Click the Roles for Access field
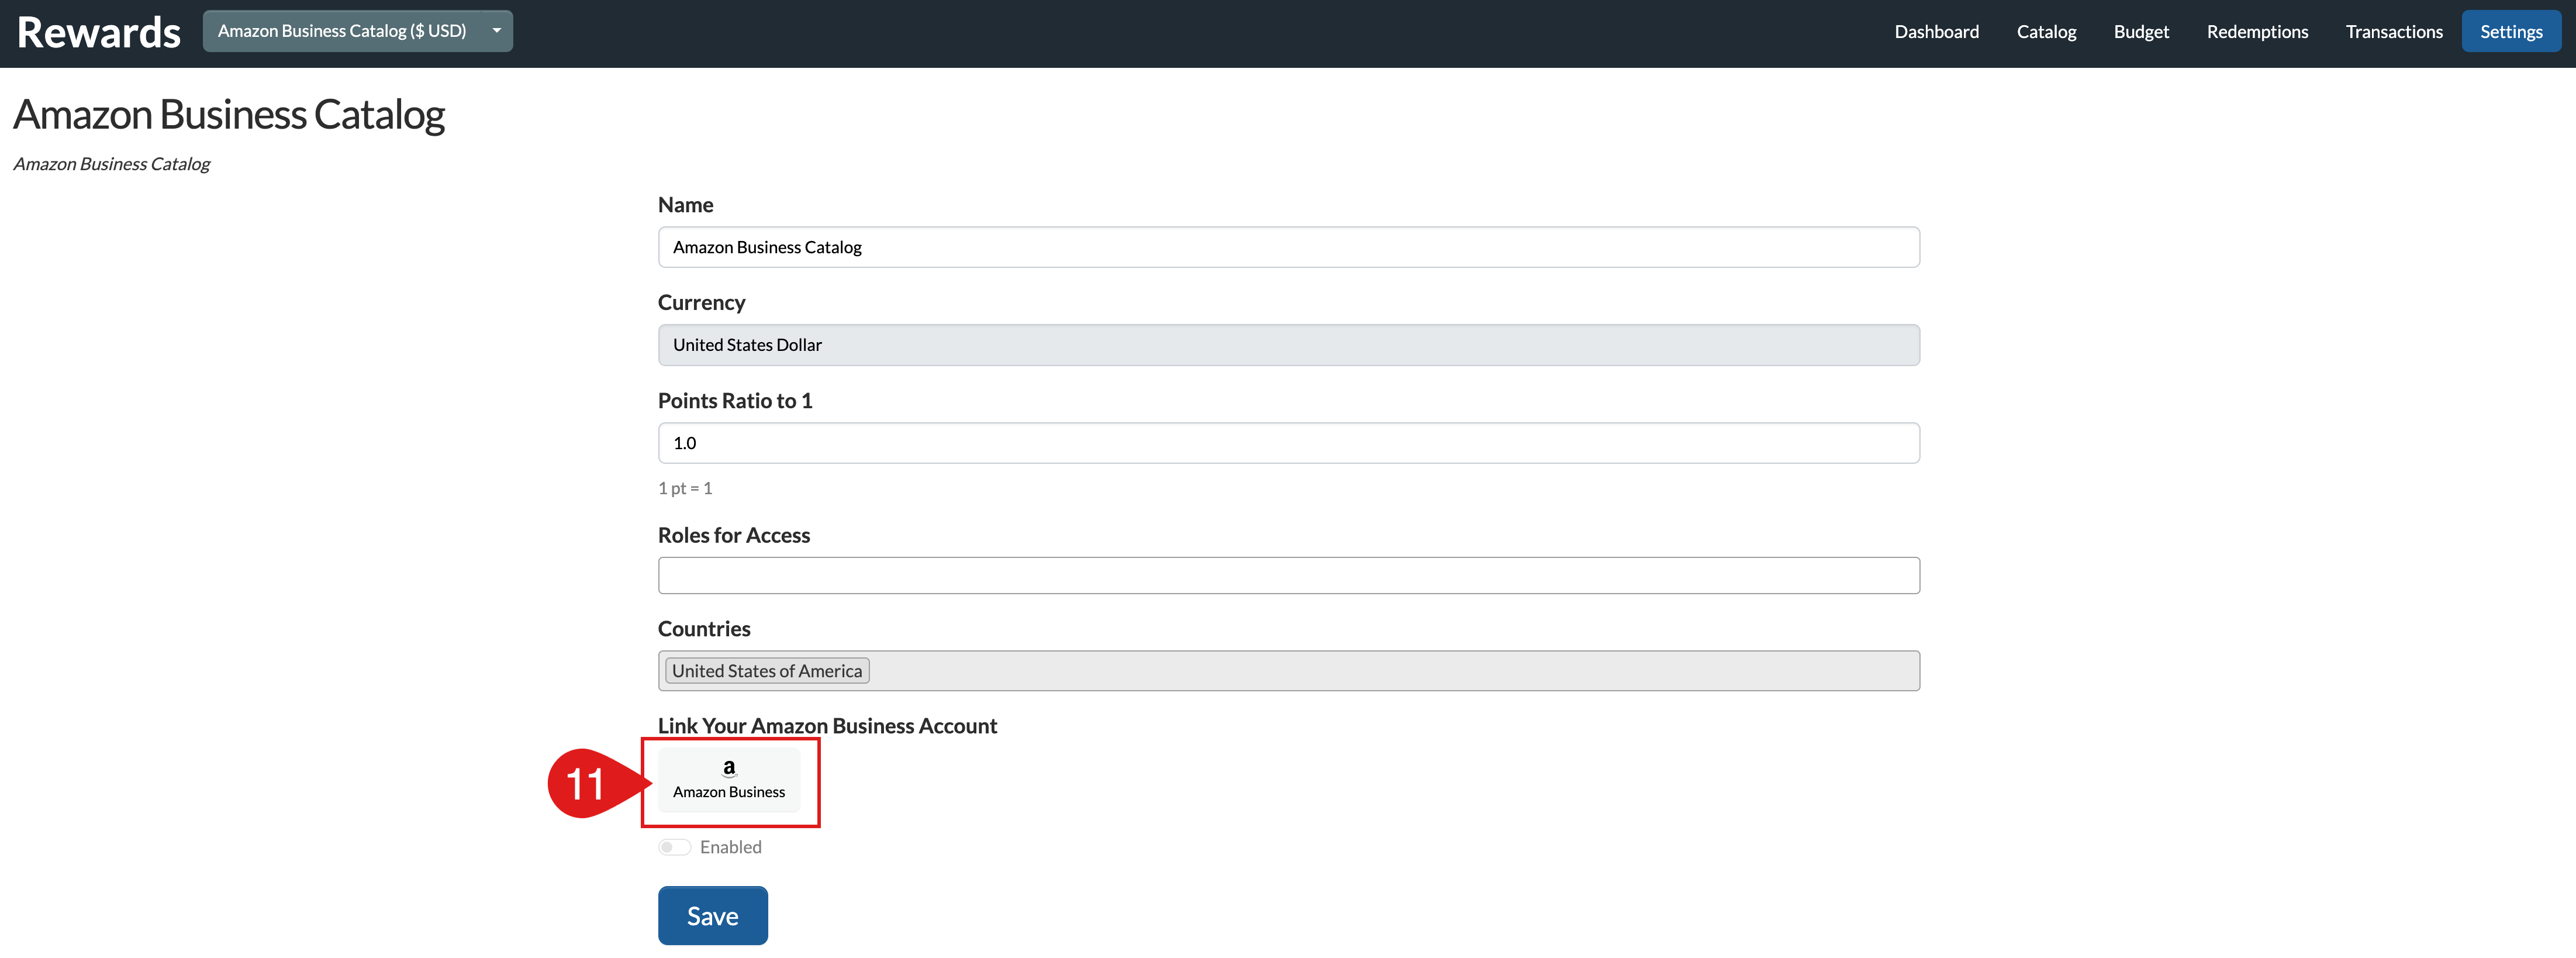Screen dimensions: 2576x958 pyautogui.click(x=1288, y=575)
